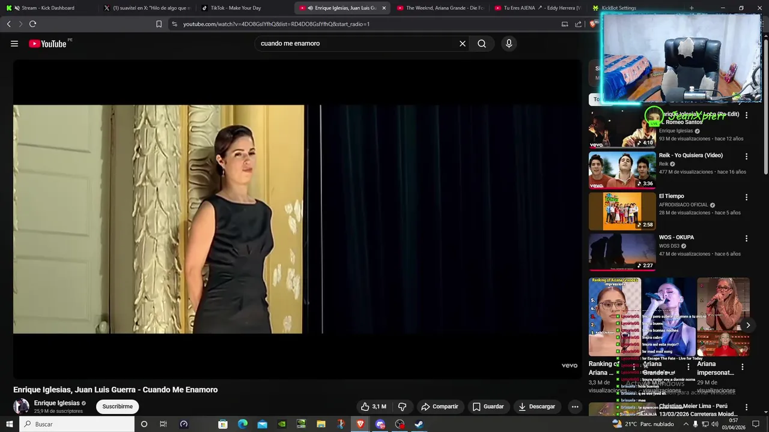Show hidden system tray icons chevron

pyautogui.click(x=686, y=424)
